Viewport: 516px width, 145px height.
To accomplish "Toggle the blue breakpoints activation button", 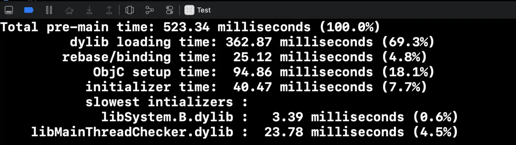I will pos(29,10).
